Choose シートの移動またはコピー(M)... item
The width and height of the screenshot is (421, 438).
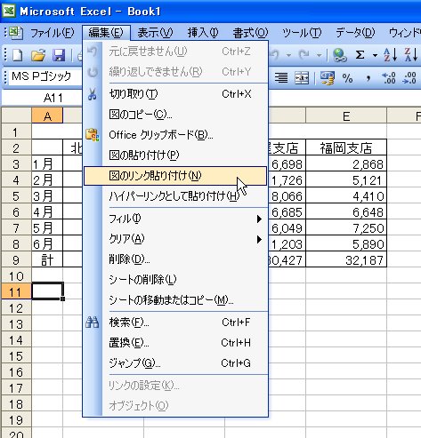coord(175,300)
